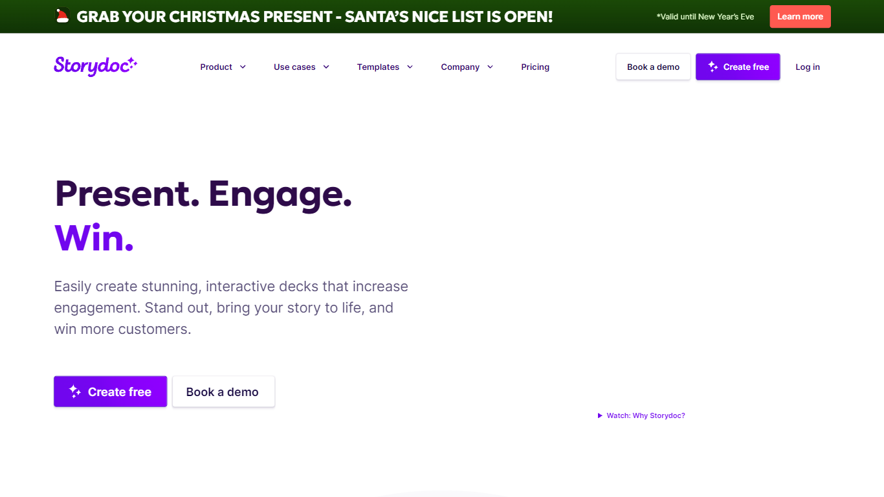
Task: Select Templates in the navigation bar
Action: tap(378, 67)
